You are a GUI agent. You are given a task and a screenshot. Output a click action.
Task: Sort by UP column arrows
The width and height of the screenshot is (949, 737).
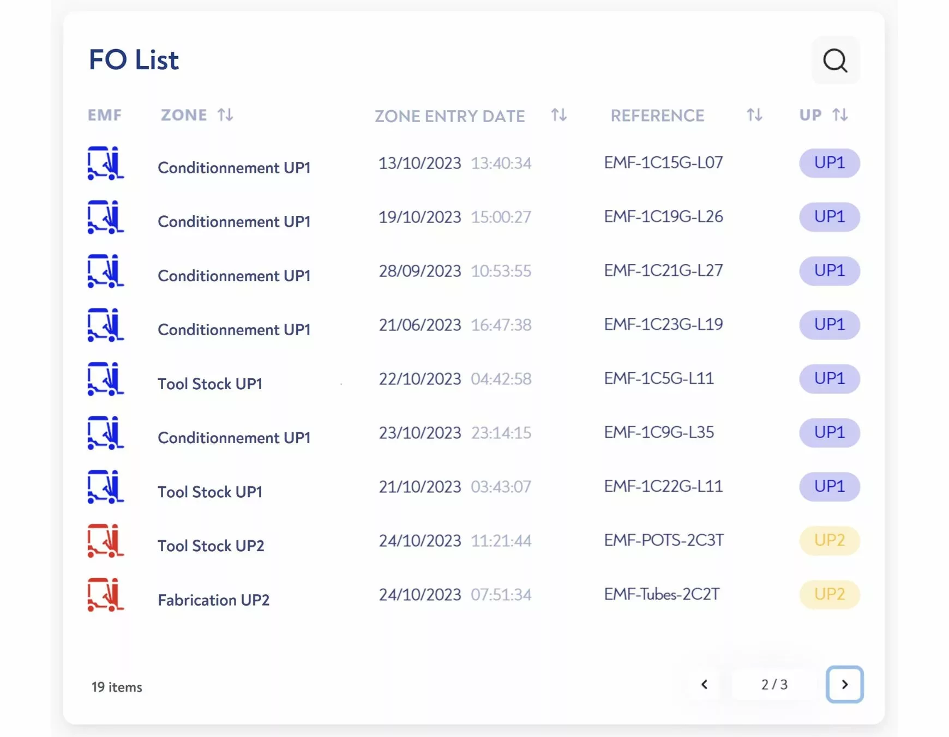click(840, 115)
